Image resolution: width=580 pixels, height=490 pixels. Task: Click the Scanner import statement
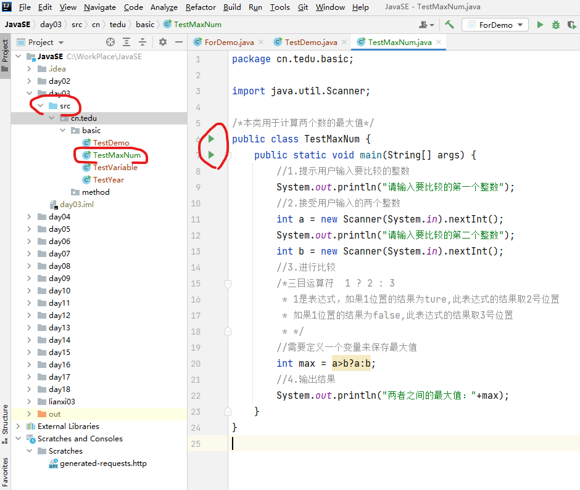point(300,91)
